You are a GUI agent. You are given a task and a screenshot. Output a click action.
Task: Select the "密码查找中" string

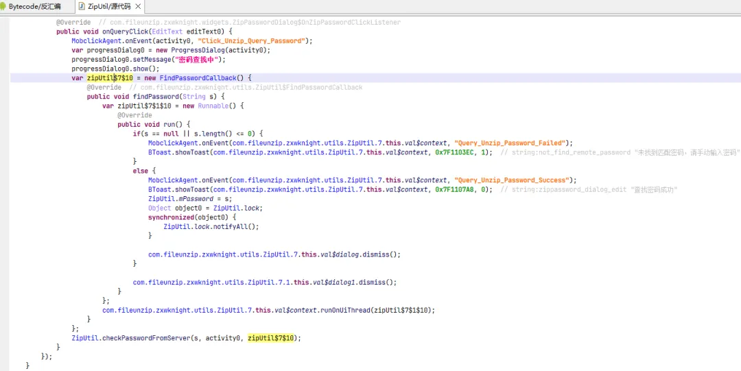(197, 60)
